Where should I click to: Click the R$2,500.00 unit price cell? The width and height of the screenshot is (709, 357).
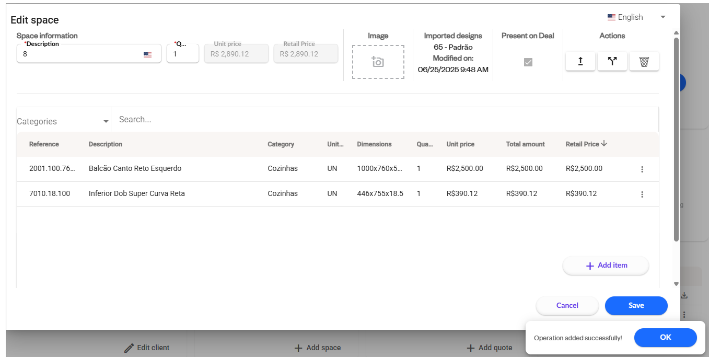pos(465,168)
